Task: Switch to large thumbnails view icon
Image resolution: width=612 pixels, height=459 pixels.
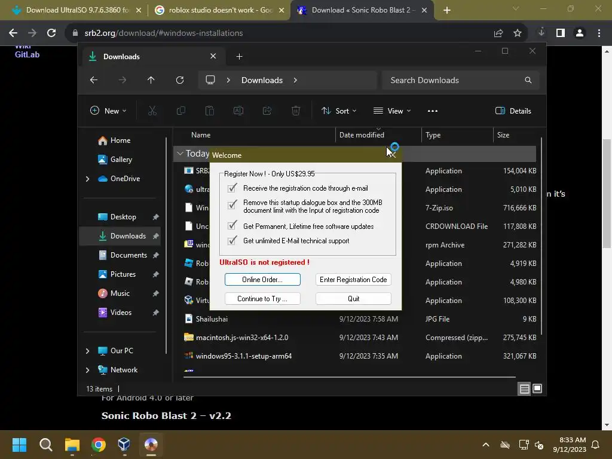Action: tap(537, 388)
